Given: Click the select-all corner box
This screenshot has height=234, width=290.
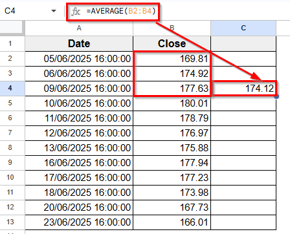Looking at the screenshot, I should point(12,28).
